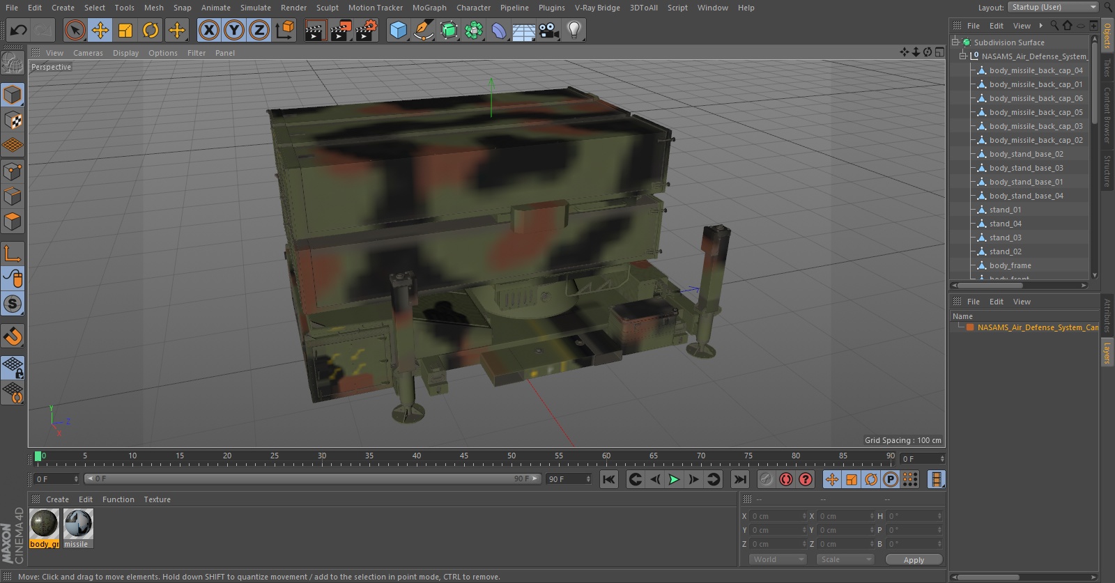Select body_frame object in tree
1115x583 pixels.
[1010, 265]
